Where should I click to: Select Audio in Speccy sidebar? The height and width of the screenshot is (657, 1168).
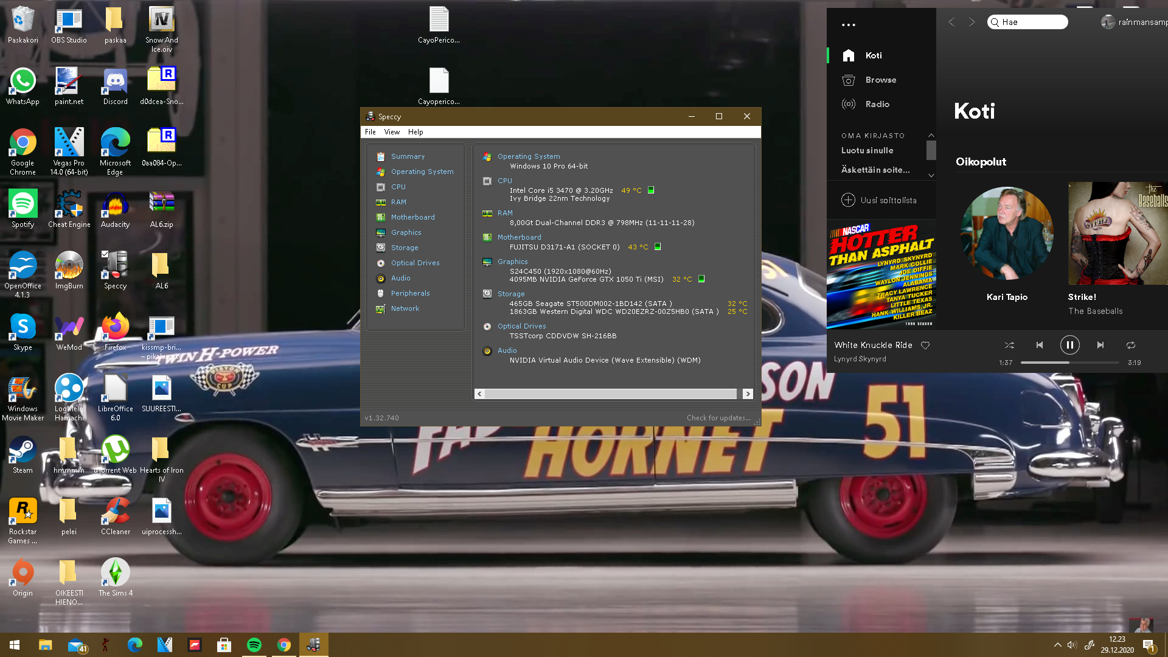[x=400, y=278]
